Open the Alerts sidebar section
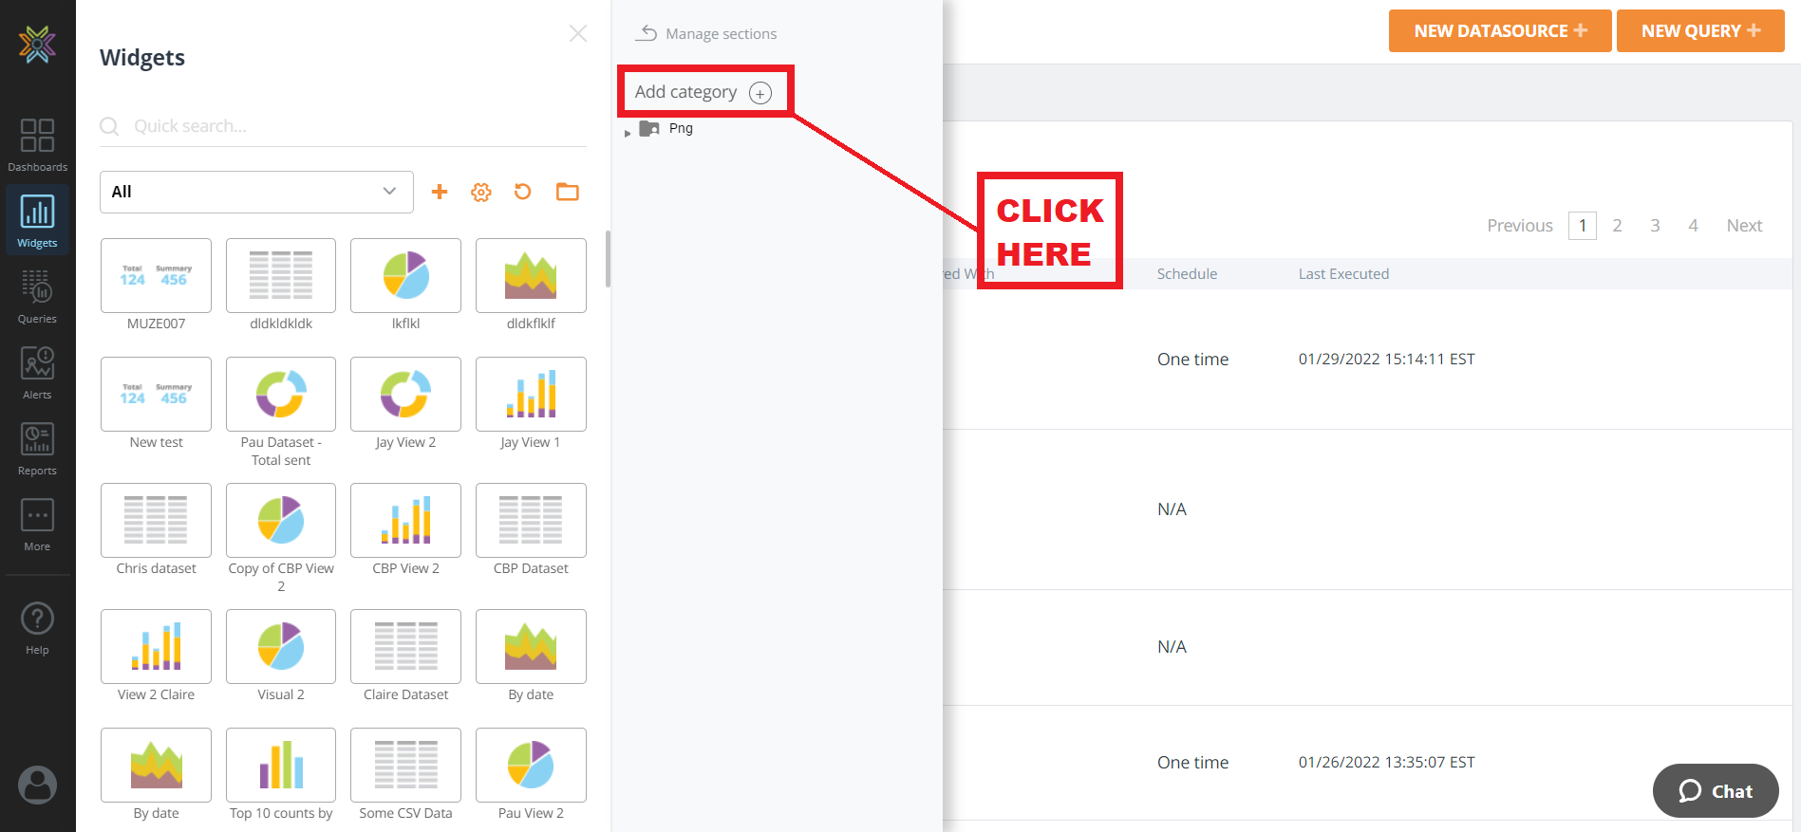Image resolution: width=1801 pixels, height=832 pixels. pyautogui.click(x=37, y=372)
